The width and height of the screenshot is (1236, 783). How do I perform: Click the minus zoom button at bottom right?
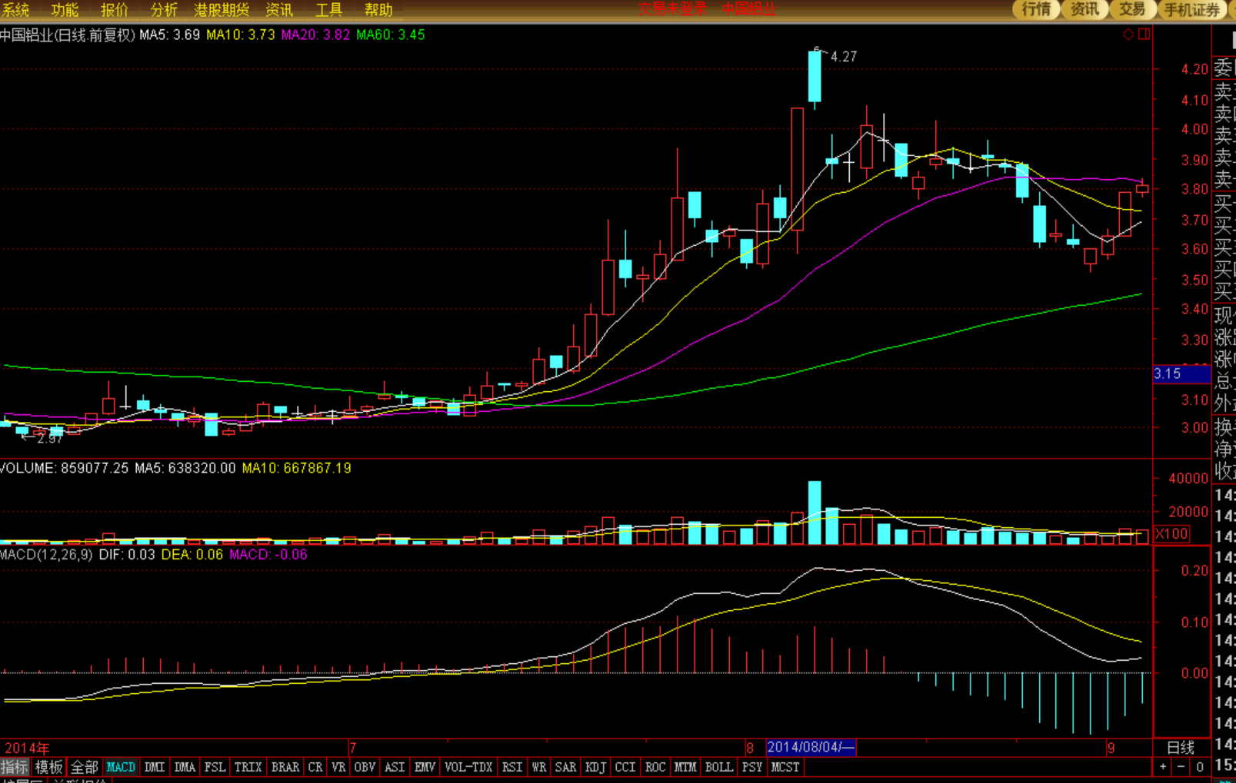[1181, 767]
